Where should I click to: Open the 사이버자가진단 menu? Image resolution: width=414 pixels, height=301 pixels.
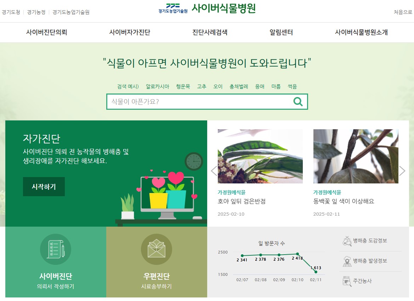click(x=130, y=32)
